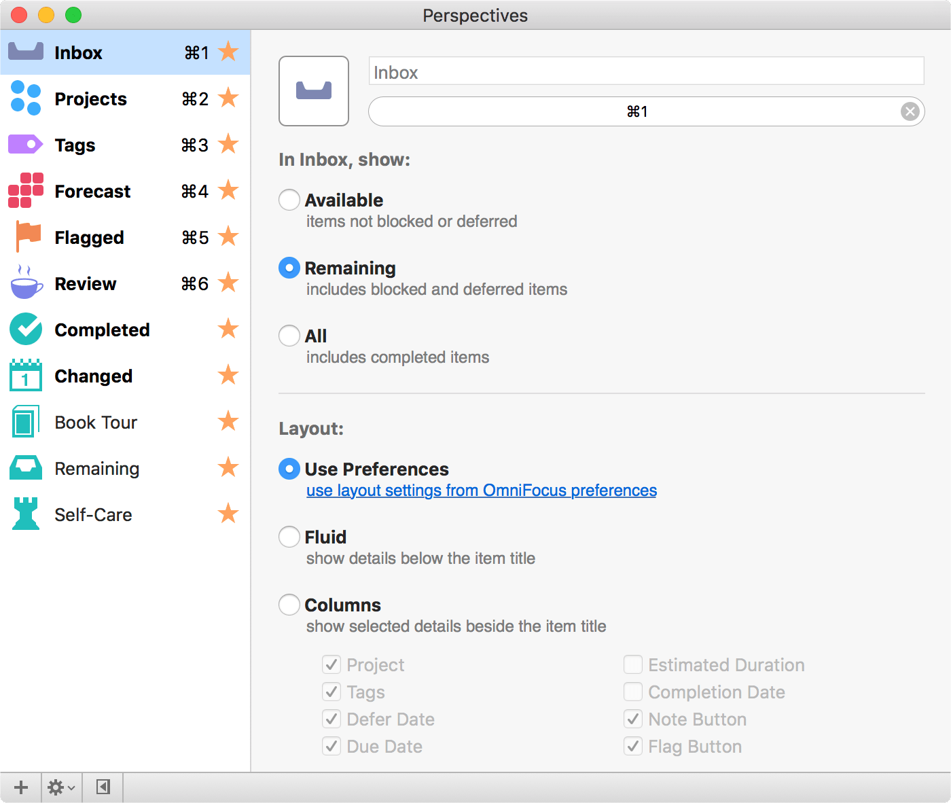The height and width of the screenshot is (803, 951).
Task: Click the Book Tour book icon
Action: tap(26, 421)
